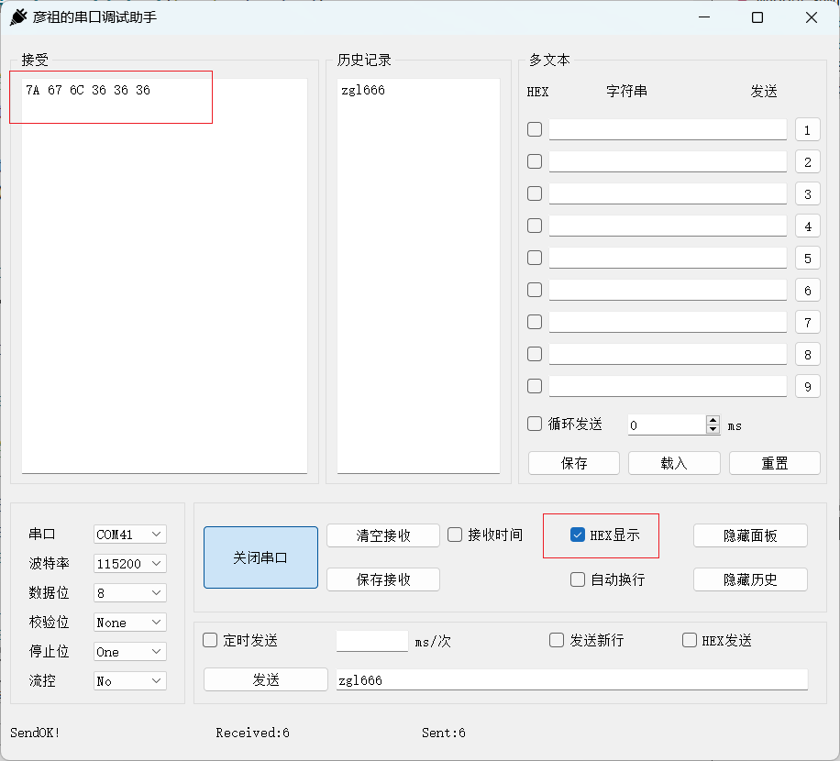This screenshot has width=840, height=761.
Task: Click 重置 to reset multi-text entries
Action: point(775,463)
